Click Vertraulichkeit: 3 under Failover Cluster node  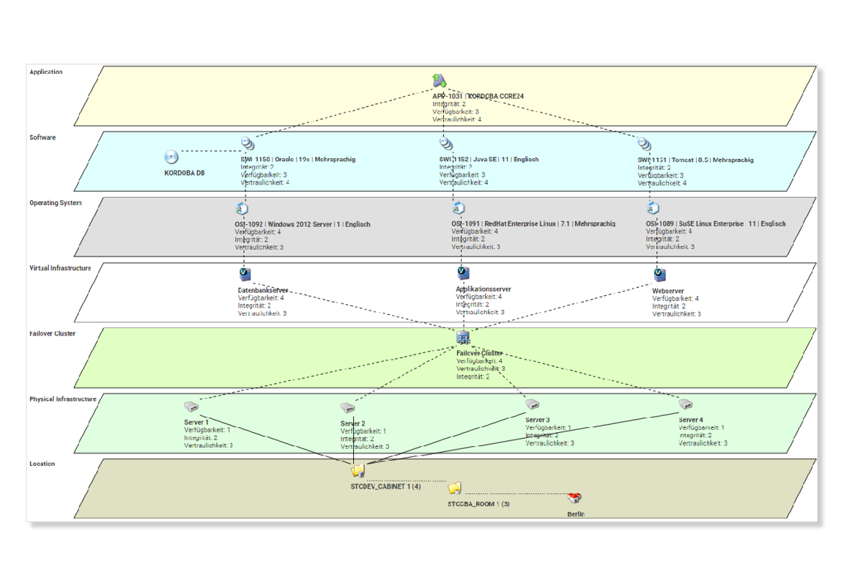coord(481,369)
